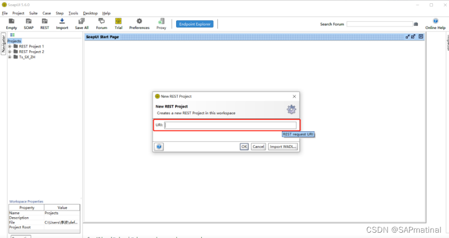Viewport: 449px width, 238px height.
Task: Open the Case menu
Action: pyautogui.click(x=46, y=13)
